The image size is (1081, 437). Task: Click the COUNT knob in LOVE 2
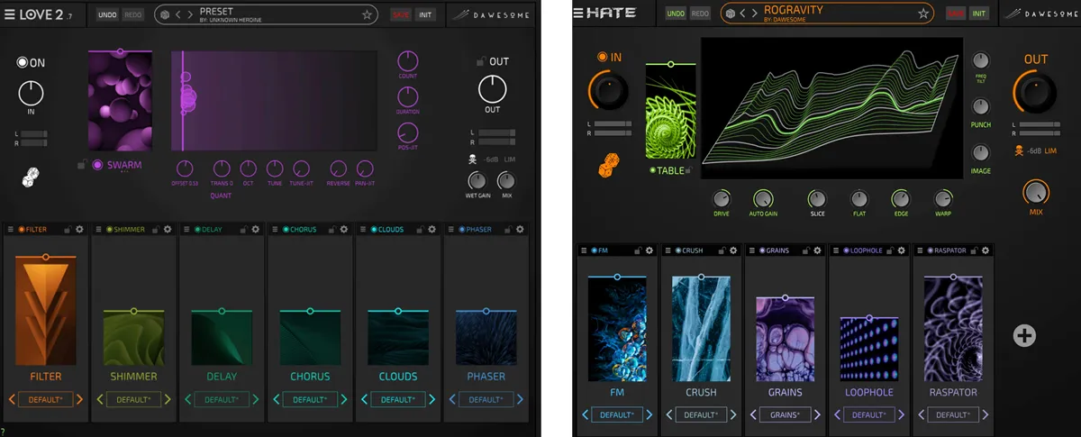[408, 60]
